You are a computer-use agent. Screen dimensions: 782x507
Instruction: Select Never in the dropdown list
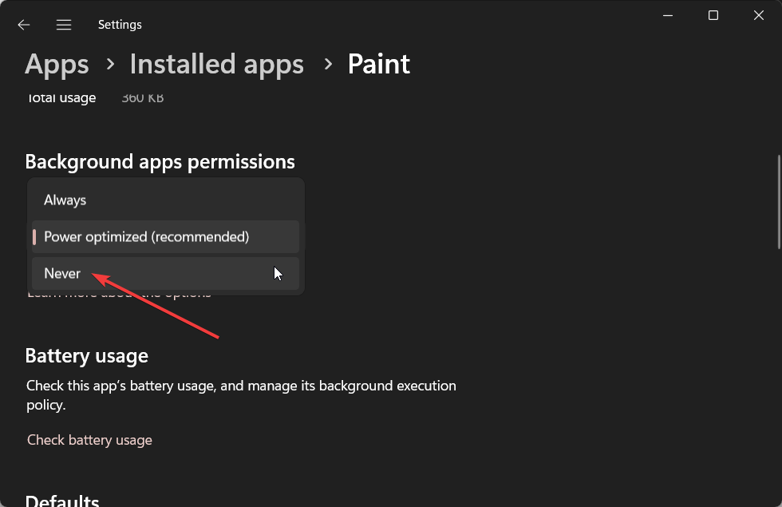[x=166, y=273]
